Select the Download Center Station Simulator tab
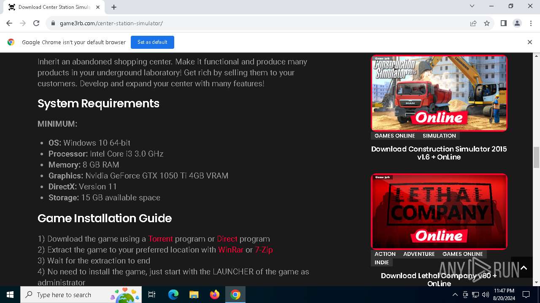The width and height of the screenshot is (540, 303). [x=54, y=7]
